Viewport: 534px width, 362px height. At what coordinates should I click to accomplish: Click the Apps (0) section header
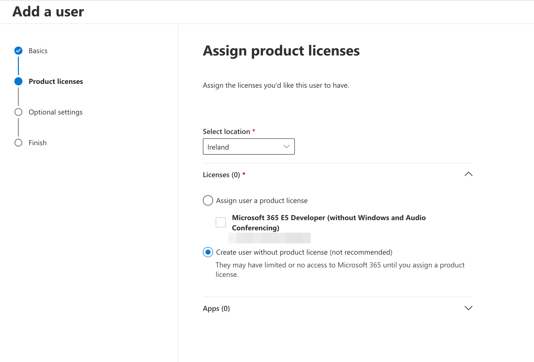pyautogui.click(x=216, y=308)
